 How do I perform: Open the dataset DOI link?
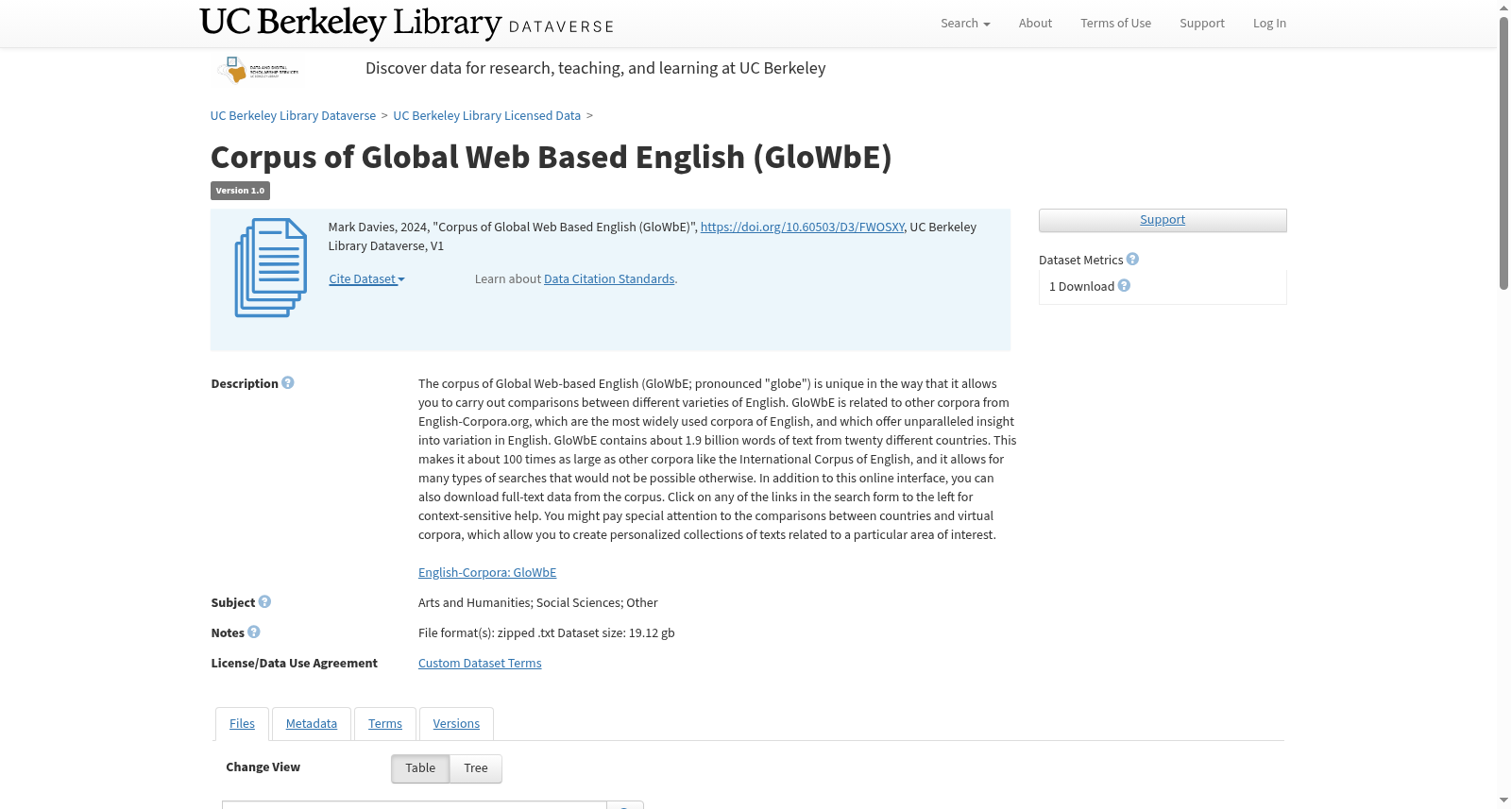[x=802, y=228]
